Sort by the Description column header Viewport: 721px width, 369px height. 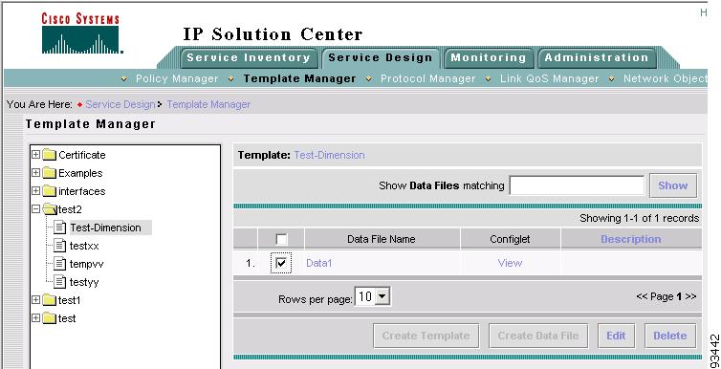(x=631, y=239)
